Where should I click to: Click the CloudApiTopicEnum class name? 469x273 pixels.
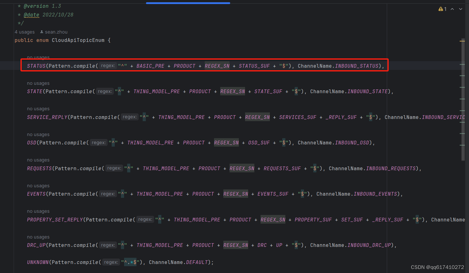pos(78,40)
